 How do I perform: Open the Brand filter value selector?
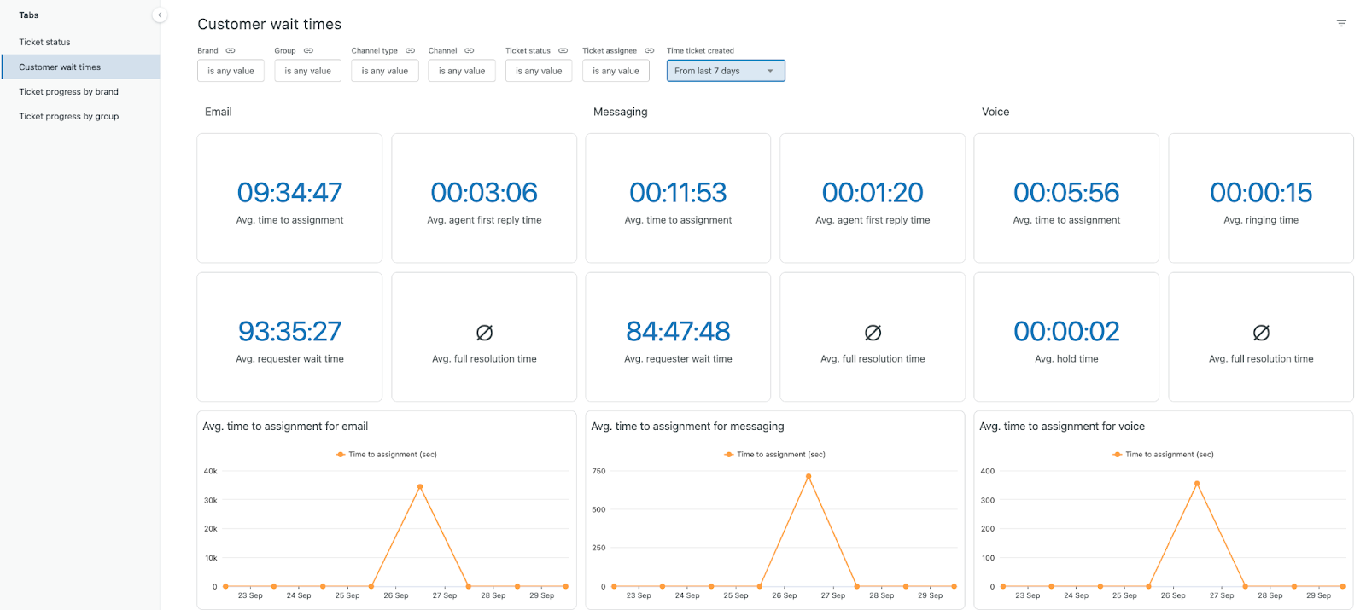[x=231, y=71]
